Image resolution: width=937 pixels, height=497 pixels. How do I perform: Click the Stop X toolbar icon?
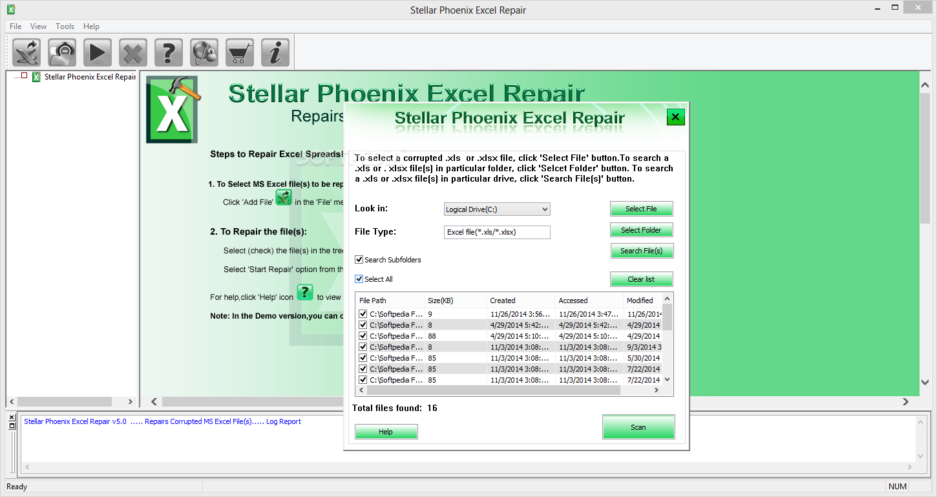[x=133, y=52]
